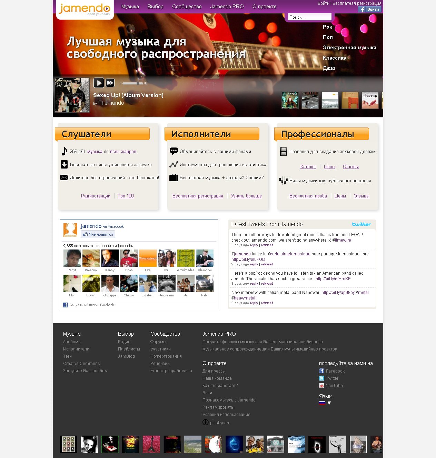The width and height of the screenshot is (436, 458).
Task: Click the Fhernando album cover thumbnail
Action: point(72,95)
